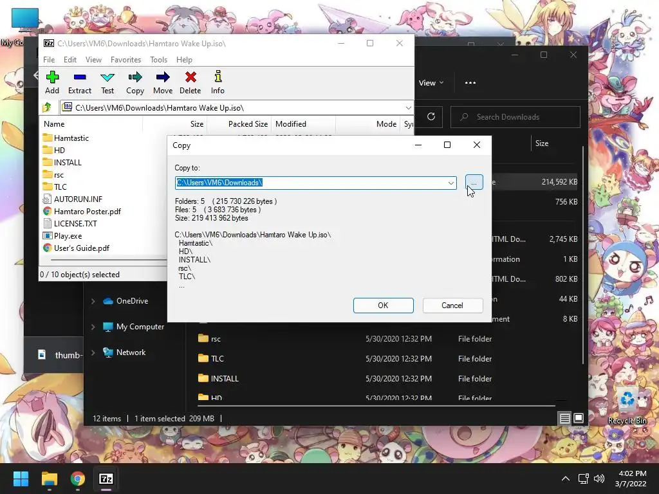659x494 pixels.
Task: Click the Info toolbar icon
Action: [218, 82]
